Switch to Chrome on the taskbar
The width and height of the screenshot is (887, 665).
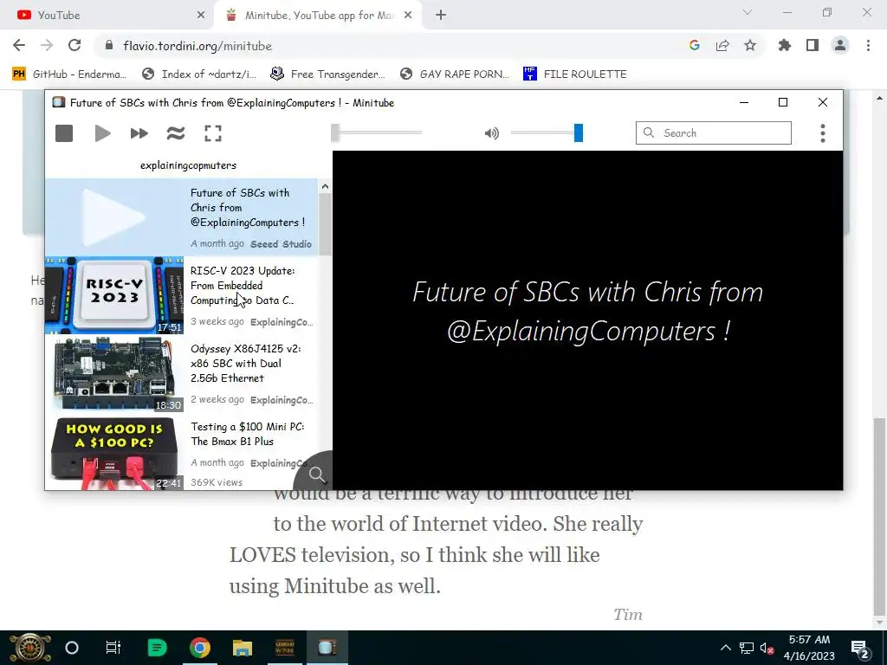click(x=200, y=648)
